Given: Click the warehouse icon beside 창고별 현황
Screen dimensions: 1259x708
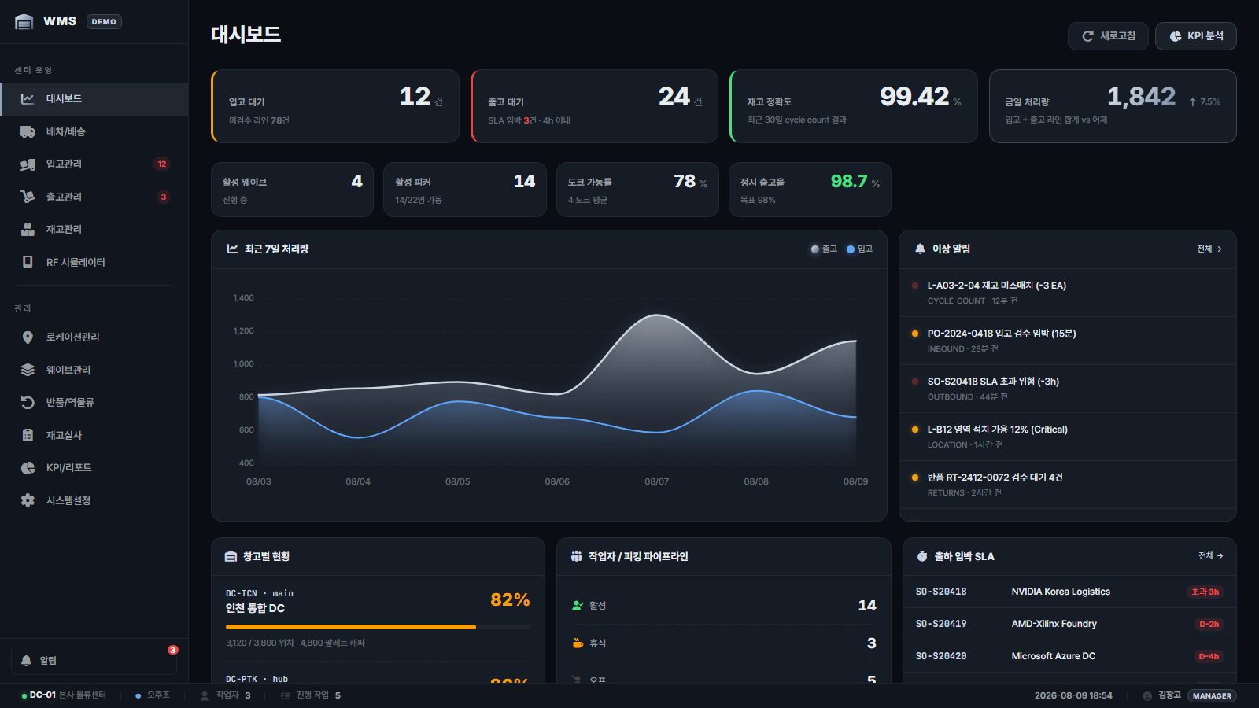Looking at the screenshot, I should point(231,556).
